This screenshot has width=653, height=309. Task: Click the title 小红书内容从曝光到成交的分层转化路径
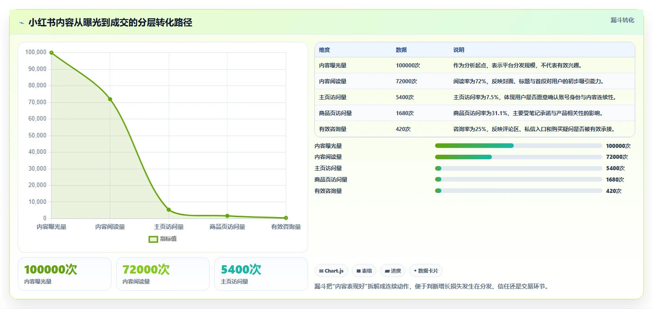pyautogui.click(x=110, y=23)
